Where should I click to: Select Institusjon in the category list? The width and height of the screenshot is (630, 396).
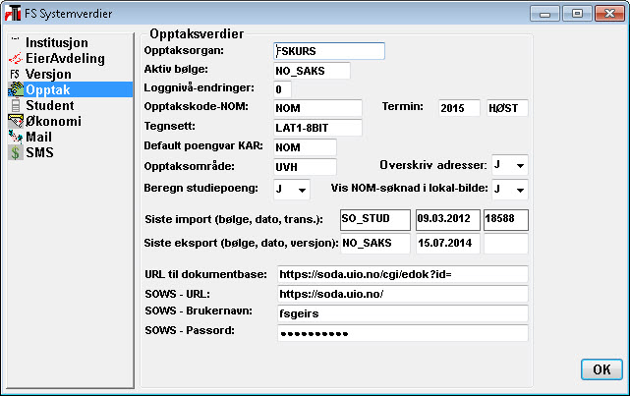(x=57, y=42)
